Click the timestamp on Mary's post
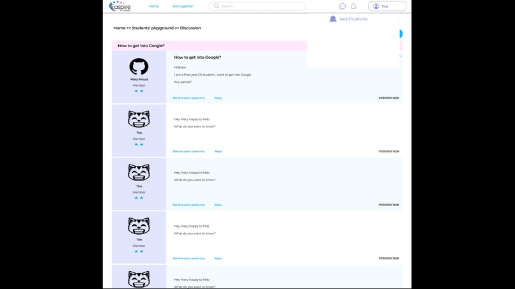 [388, 98]
